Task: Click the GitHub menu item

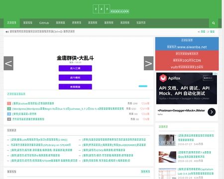Action: (x=44, y=23)
